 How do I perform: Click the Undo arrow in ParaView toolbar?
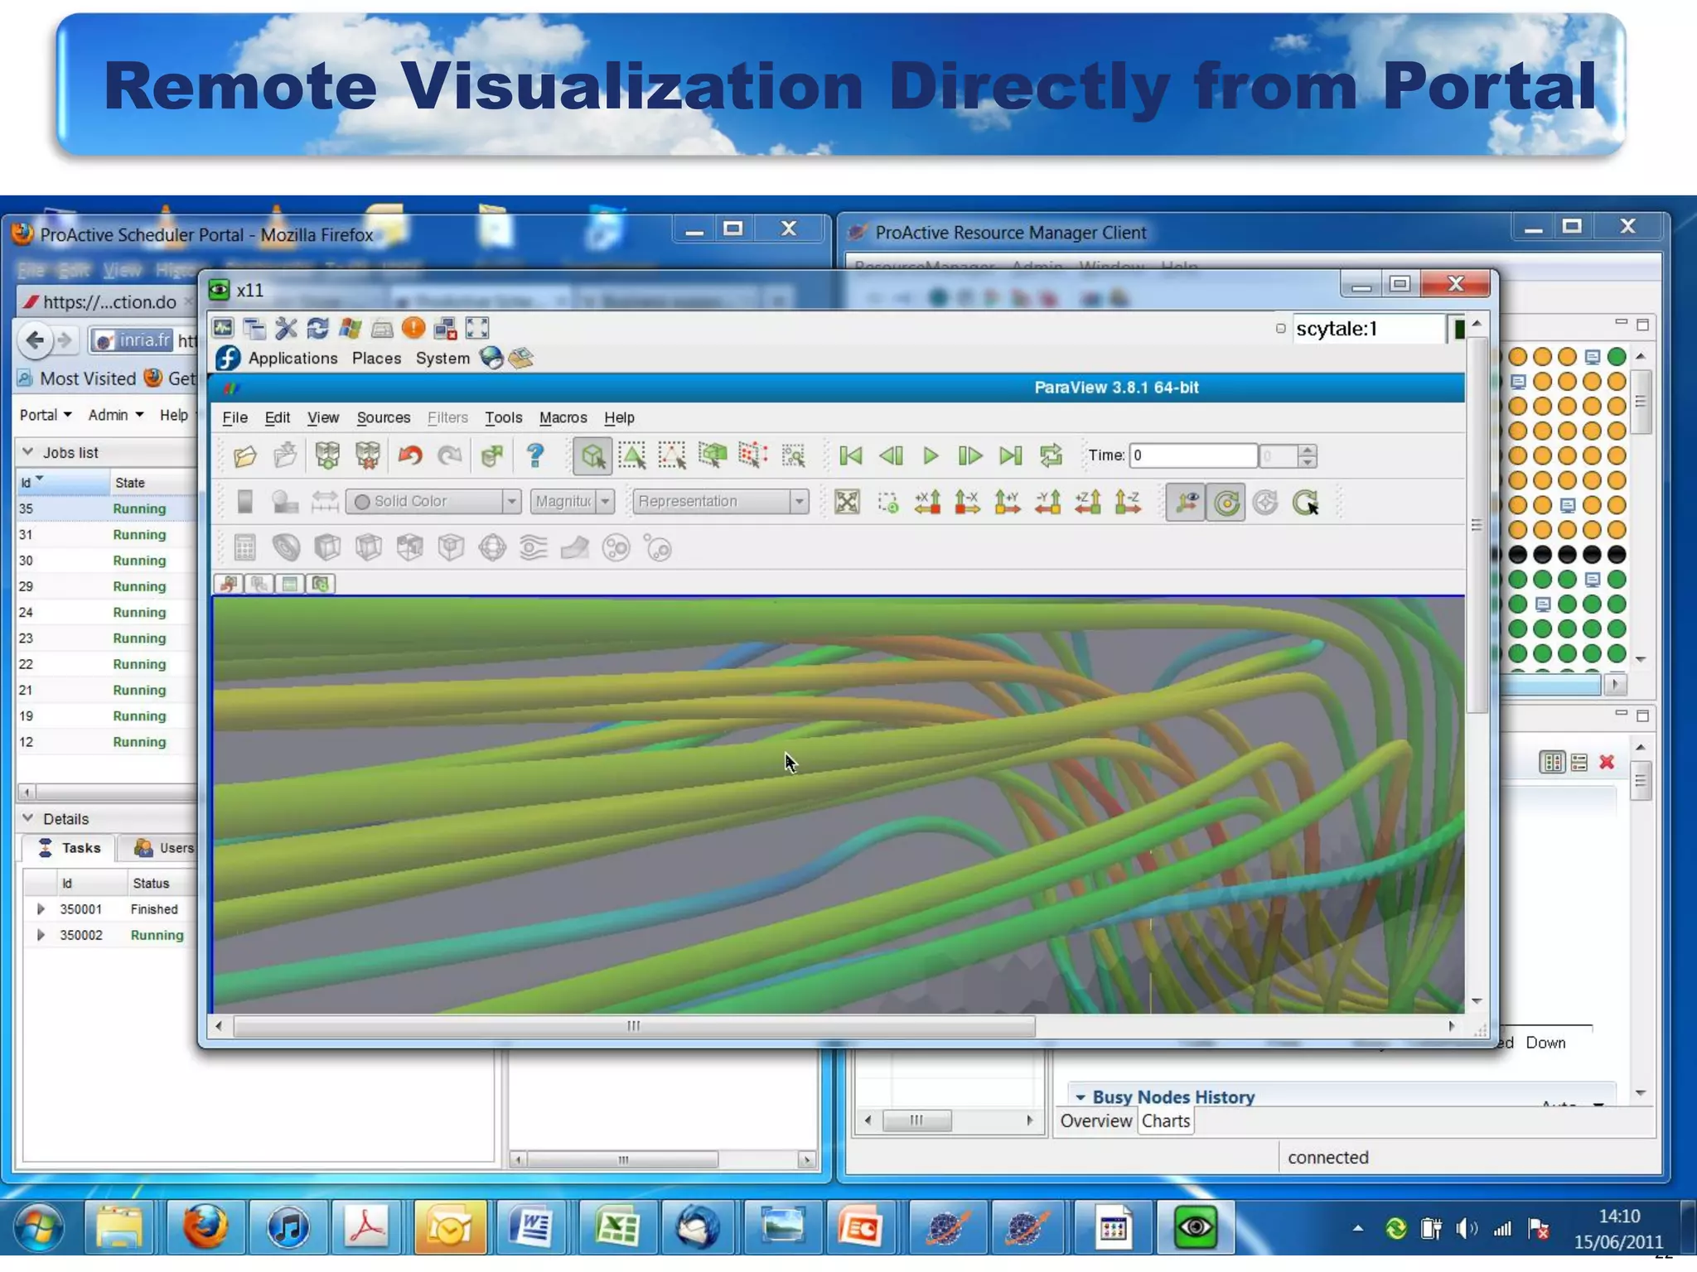pyautogui.click(x=410, y=455)
